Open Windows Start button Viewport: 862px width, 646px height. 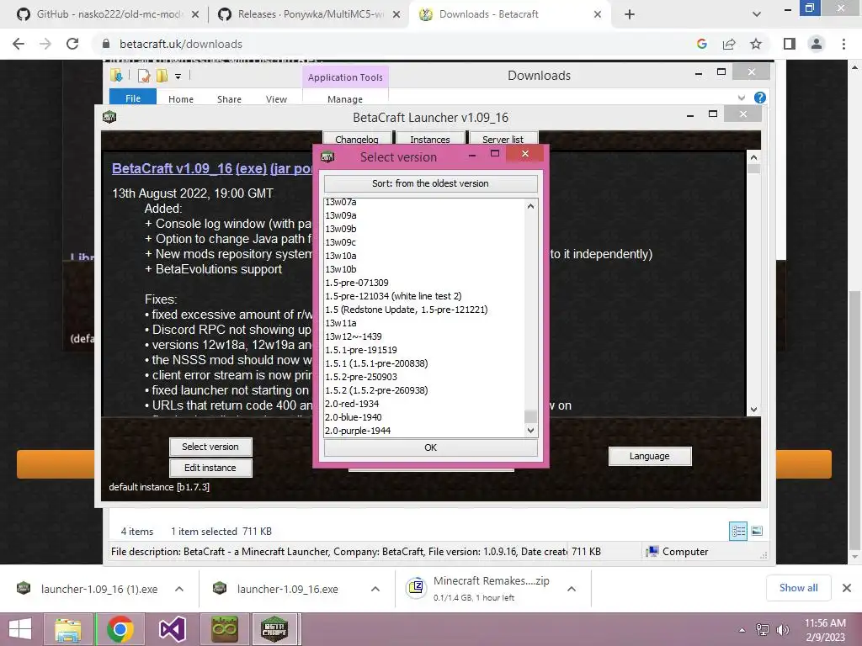(20, 629)
